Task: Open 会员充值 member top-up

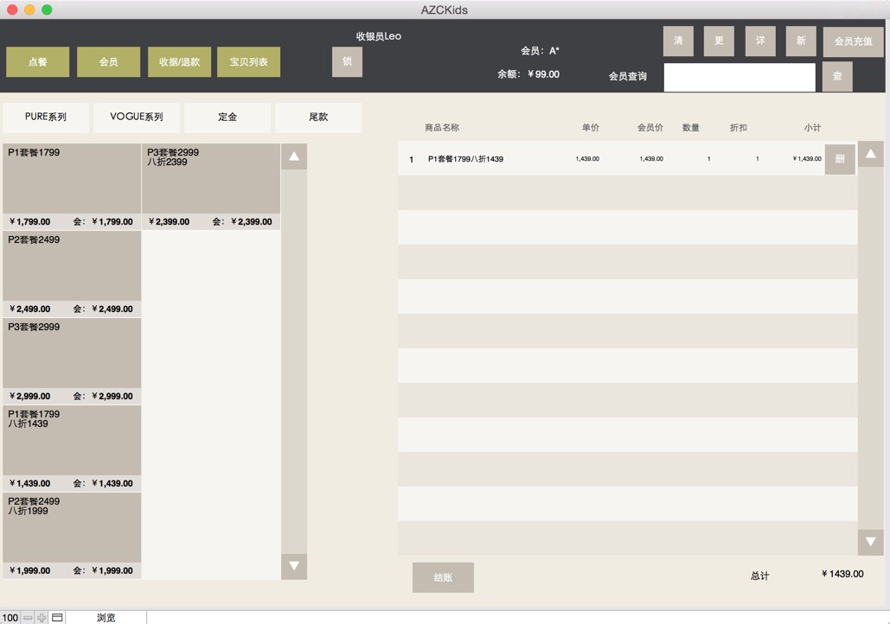Action: (x=853, y=41)
